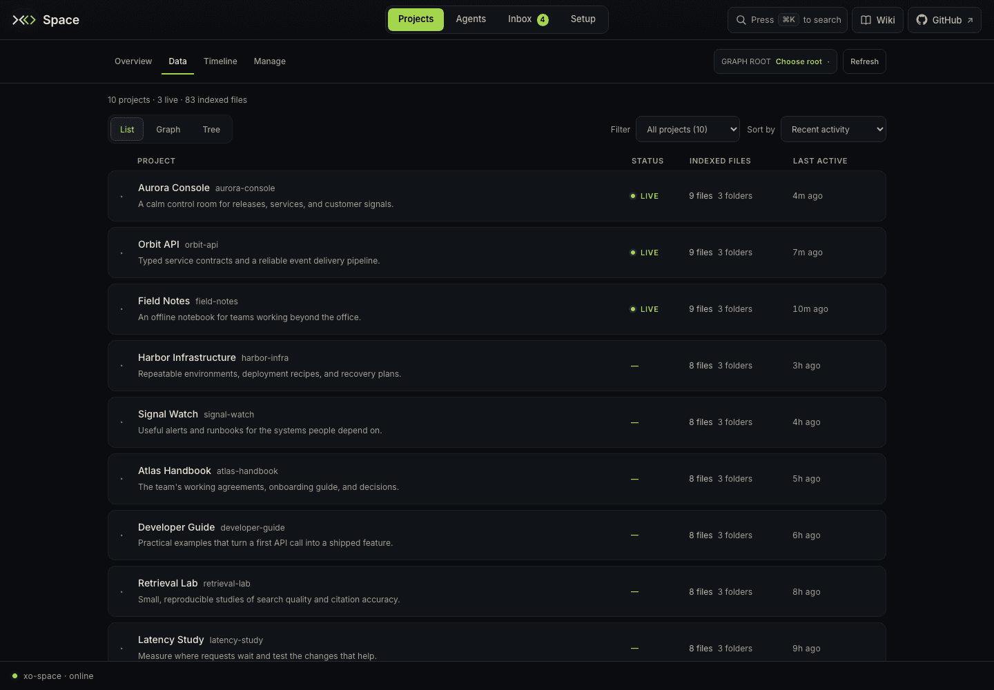Click the GitHub octocat icon
This screenshot has height=690, width=994.
click(922, 20)
